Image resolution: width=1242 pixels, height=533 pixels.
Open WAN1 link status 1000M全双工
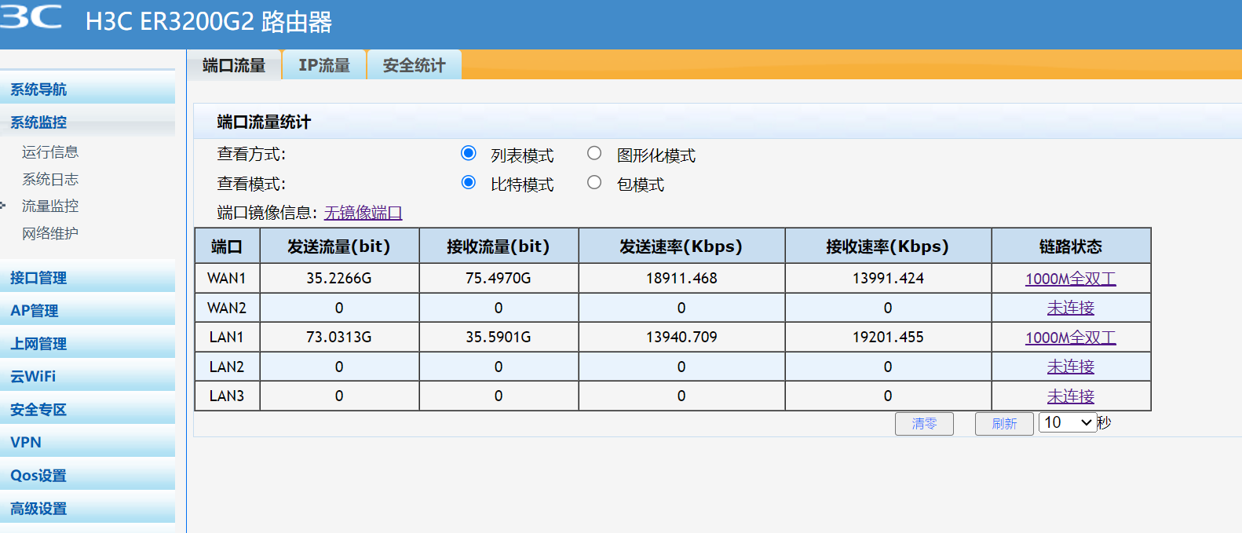(1071, 279)
